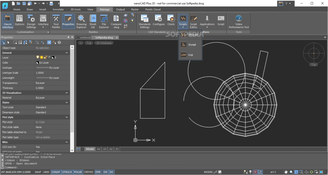Run the CAD standards Check
The width and height of the screenshot is (328, 175).
tap(171, 21)
